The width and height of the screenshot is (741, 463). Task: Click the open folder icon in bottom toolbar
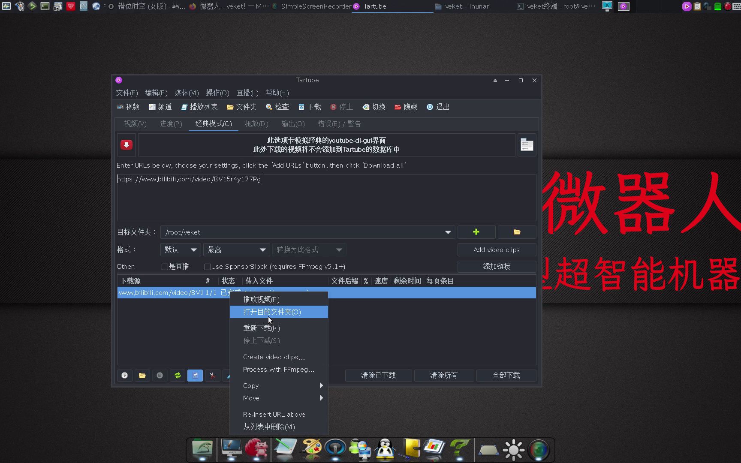142,375
